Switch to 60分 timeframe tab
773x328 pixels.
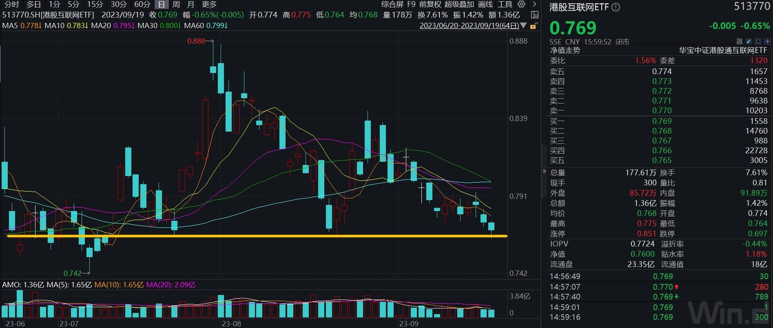pyautogui.click(x=142, y=4)
